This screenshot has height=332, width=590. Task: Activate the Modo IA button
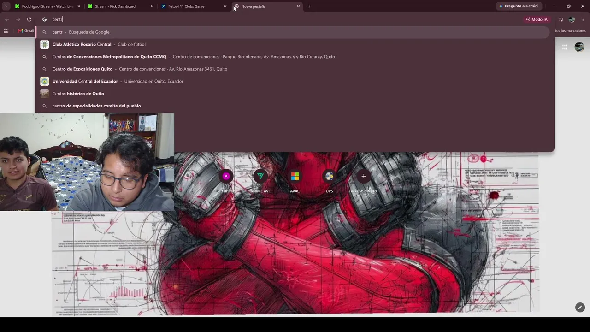[537, 19]
